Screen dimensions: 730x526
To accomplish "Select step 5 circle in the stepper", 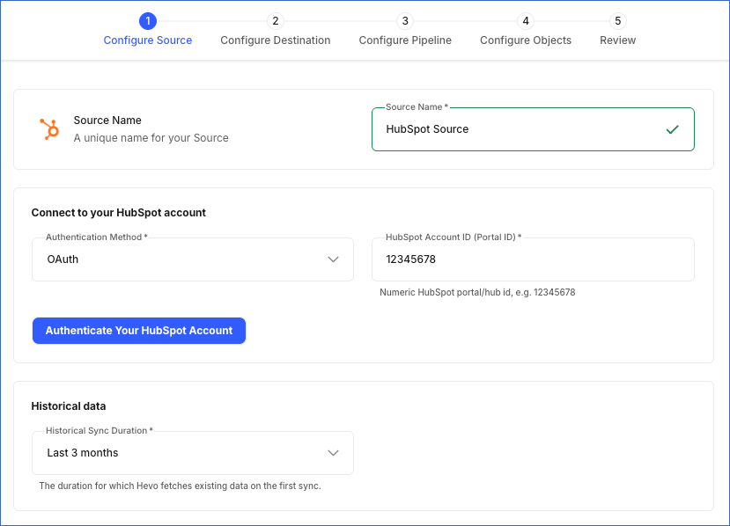I will 618,21.
